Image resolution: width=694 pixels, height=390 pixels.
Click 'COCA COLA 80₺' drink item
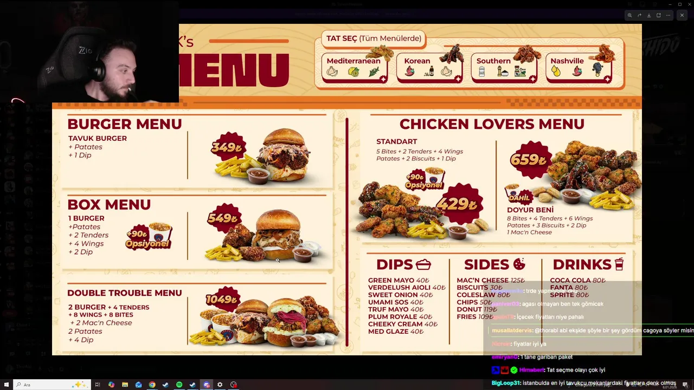(x=578, y=281)
